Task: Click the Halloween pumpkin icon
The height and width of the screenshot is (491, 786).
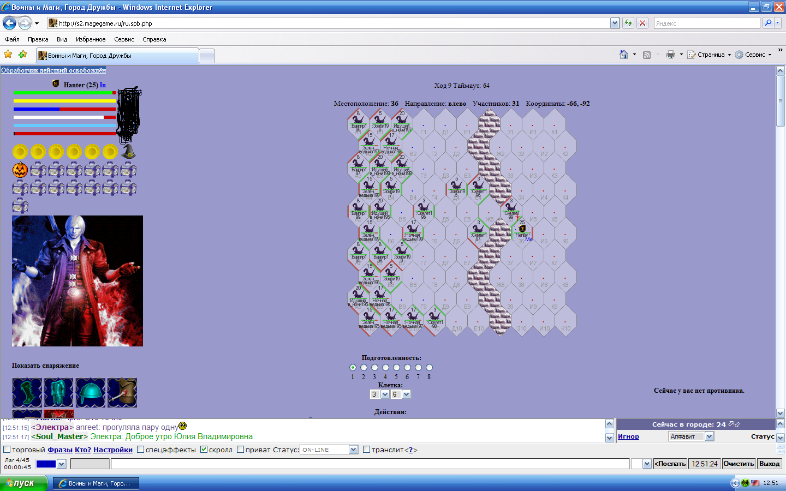Action: pos(20,170)
